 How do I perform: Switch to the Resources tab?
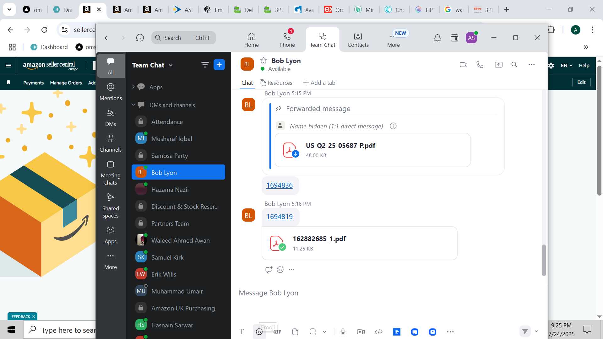coord(276,83)
